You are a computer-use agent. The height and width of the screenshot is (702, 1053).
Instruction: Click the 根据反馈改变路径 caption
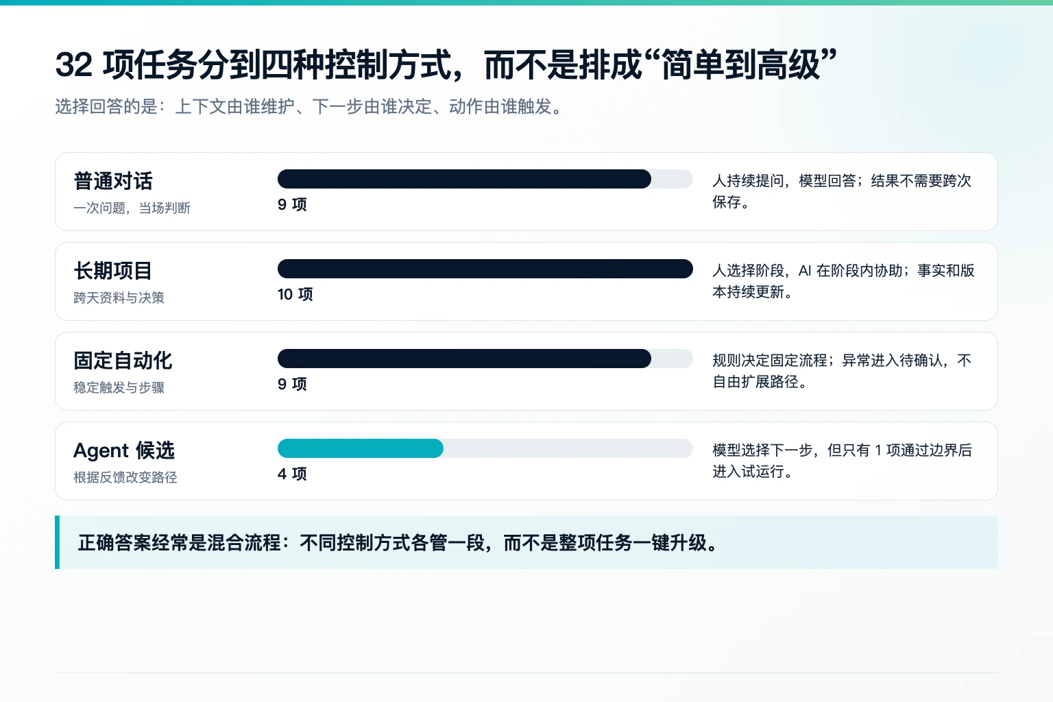(125, 477)
